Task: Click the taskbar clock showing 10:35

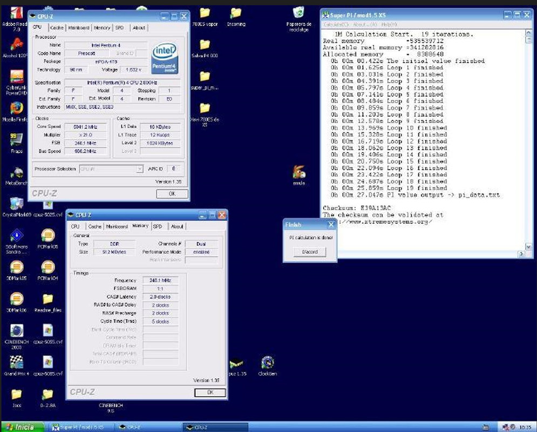Action: [525, 427]
